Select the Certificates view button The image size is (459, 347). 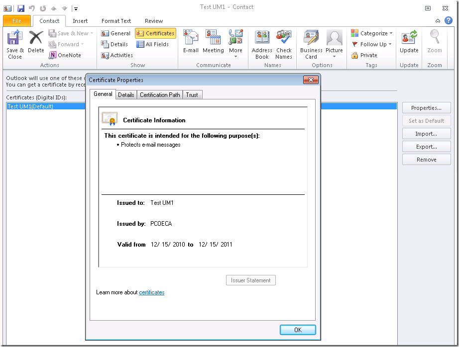[x=155, y=33]
